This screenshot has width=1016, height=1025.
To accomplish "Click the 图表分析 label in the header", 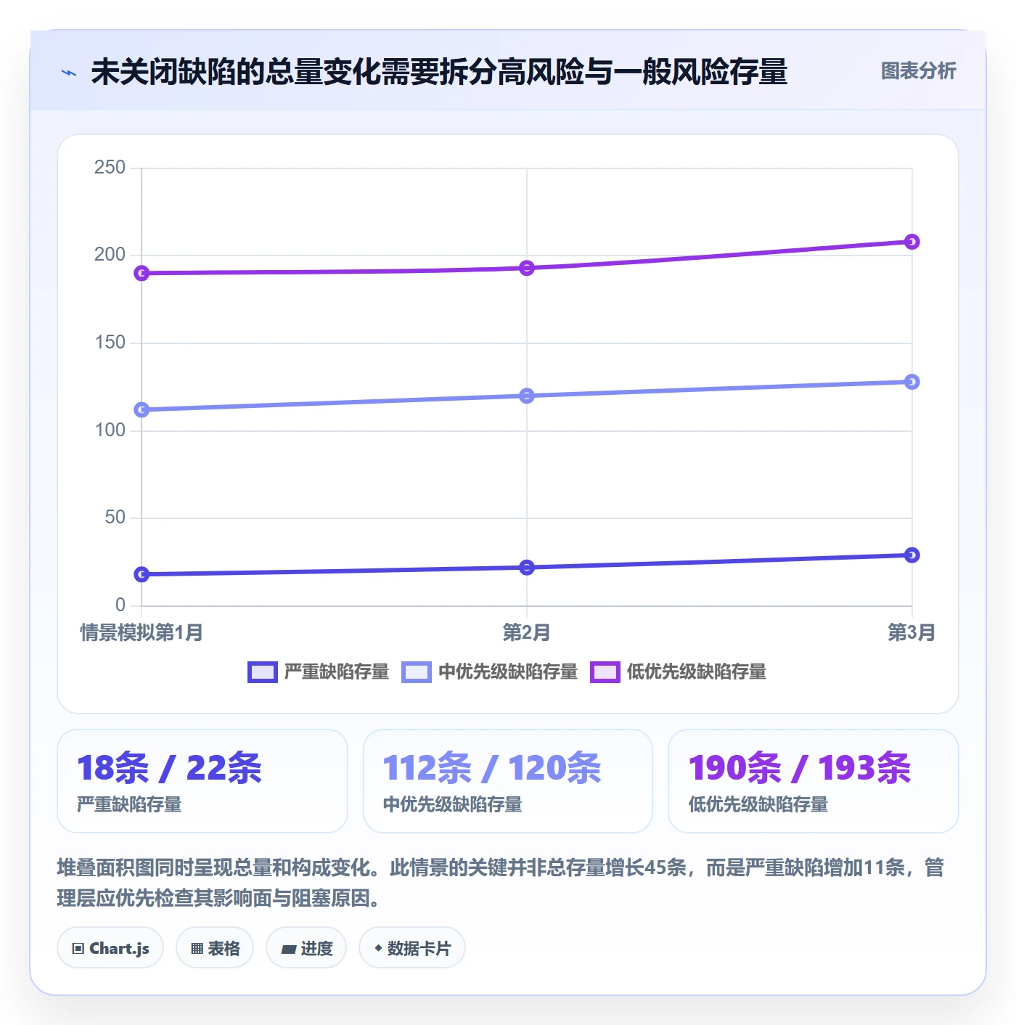I will 918,71.
